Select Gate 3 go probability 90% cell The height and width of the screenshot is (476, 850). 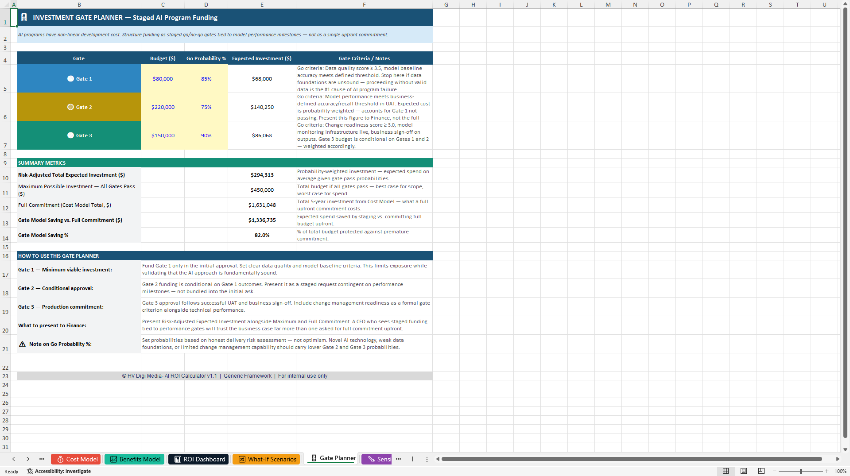coord(206,135)
